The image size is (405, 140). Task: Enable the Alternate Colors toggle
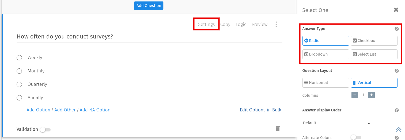pos(356,137)
